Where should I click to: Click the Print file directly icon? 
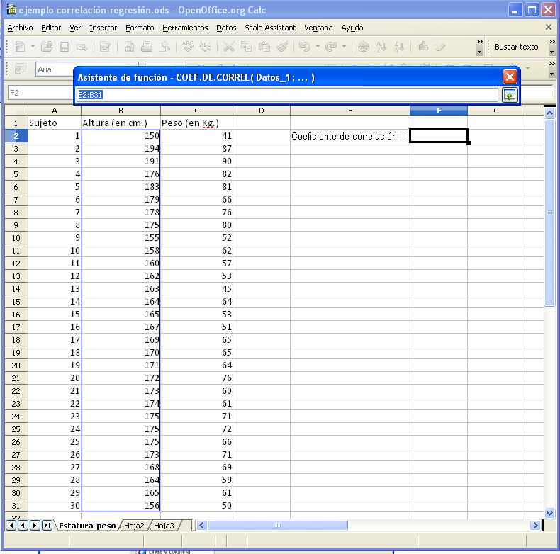point(147,47)
